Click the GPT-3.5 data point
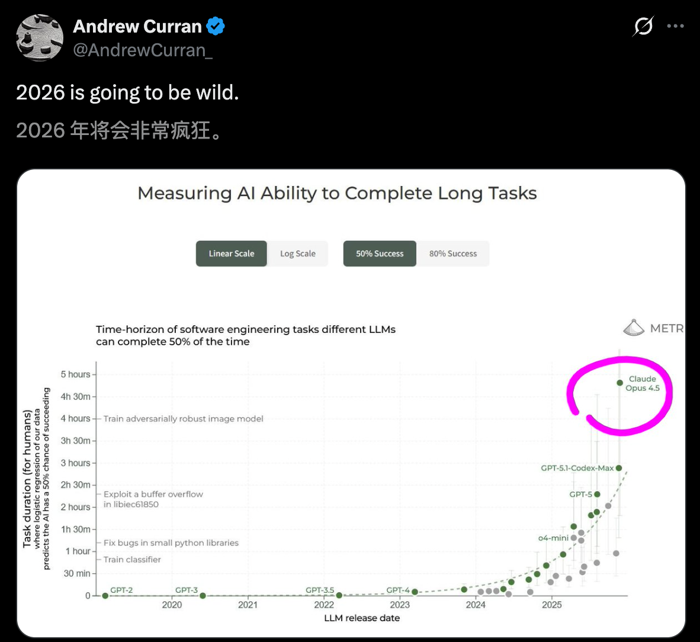Image resolution: width=700 pixels, height=642 pixels. point(339,595)
